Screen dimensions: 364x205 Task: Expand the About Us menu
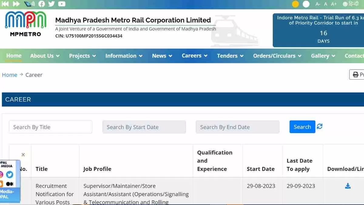click(45, 56)
